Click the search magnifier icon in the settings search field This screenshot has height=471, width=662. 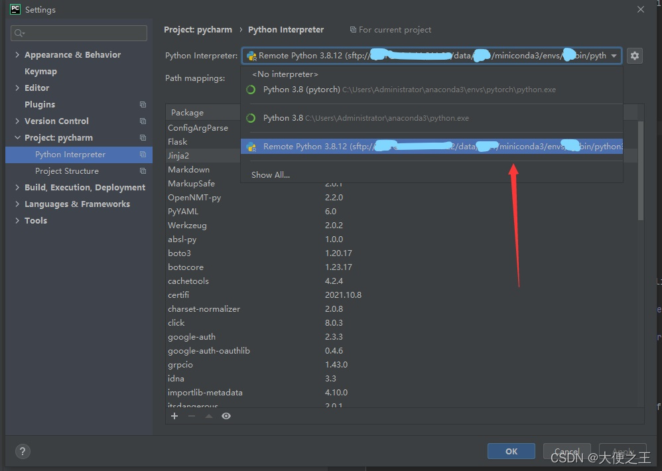coord(19,33)
